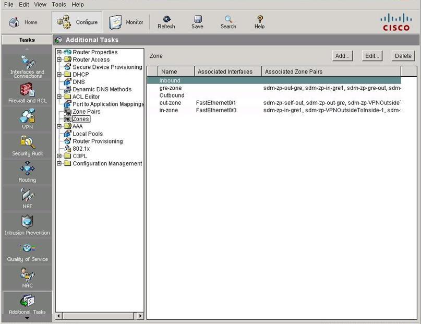The height and width of the screenshot is (324, 421).
Task: Open the Monitor chart icon
Action: (x=115, y=22)
